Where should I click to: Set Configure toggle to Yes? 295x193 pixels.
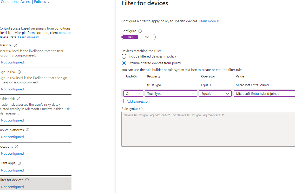(130, 37)
